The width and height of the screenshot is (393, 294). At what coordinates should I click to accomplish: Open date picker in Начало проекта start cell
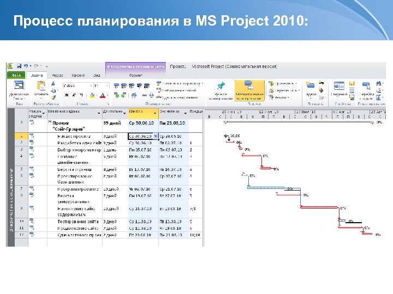tap(156, 136)
